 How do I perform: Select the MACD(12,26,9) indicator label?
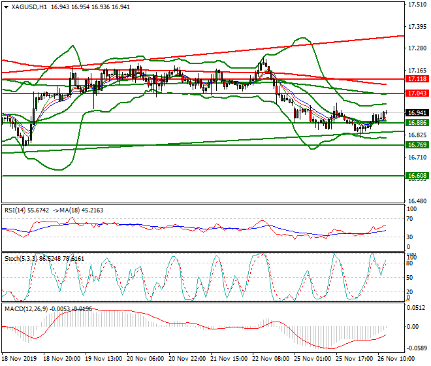click(x=26, y=309)
